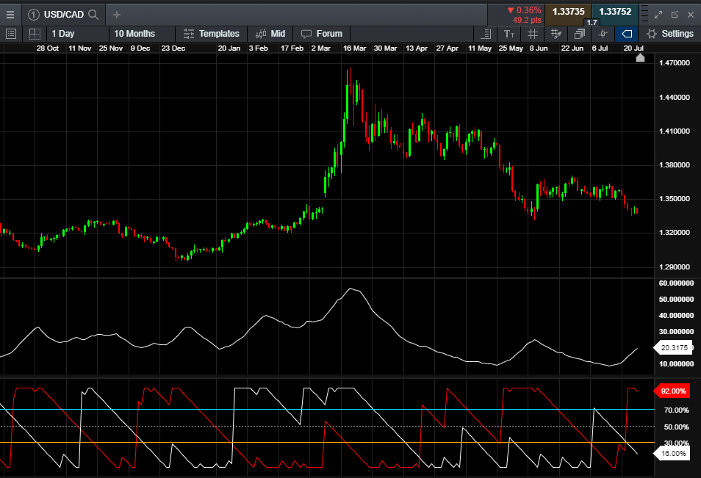Open the Forum button
This screenshot has width=701, height=478.
[322, 34]
